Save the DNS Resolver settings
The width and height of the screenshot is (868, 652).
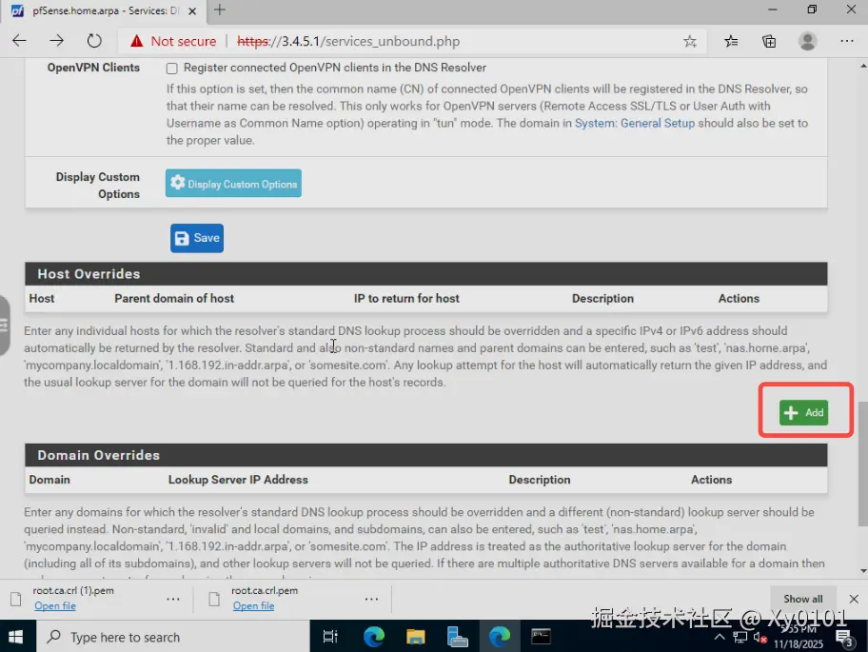(x=197, y=238)
